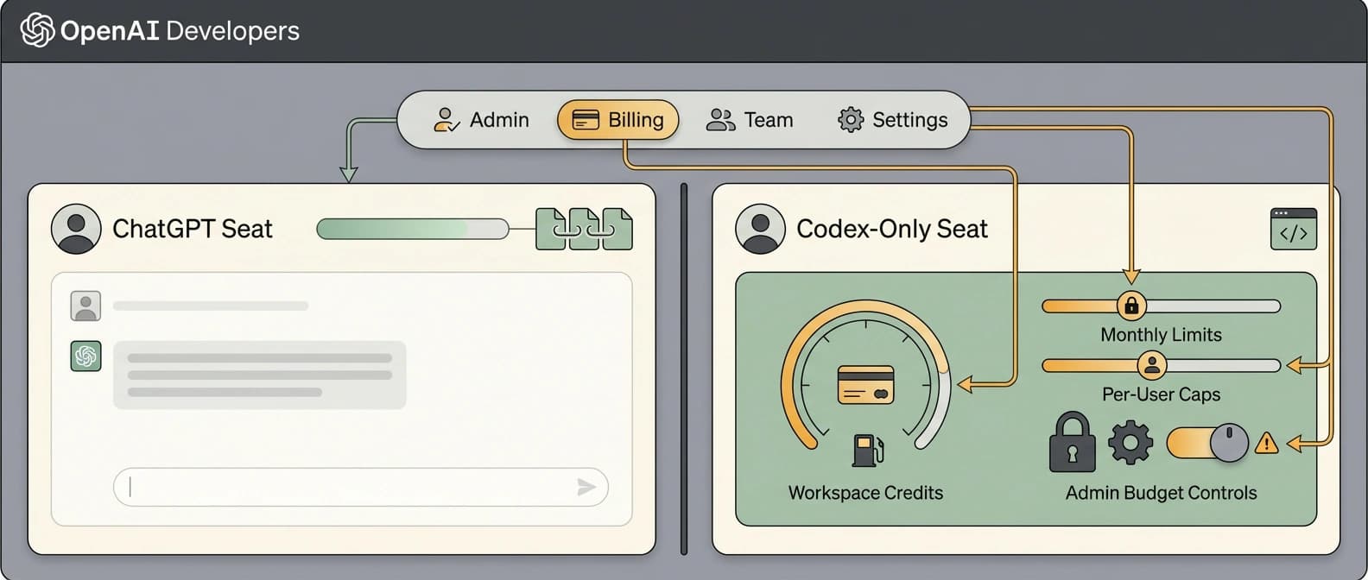Click the send arrow in chat input
Screen dimensions: 1368x580
tap(586, 487)
